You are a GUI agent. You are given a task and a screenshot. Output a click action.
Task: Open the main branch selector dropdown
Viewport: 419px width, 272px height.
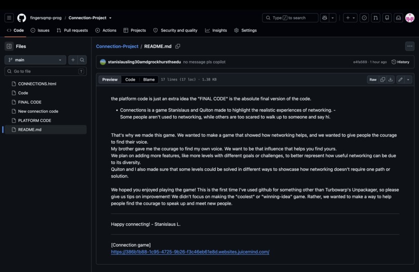pos(35,60)
